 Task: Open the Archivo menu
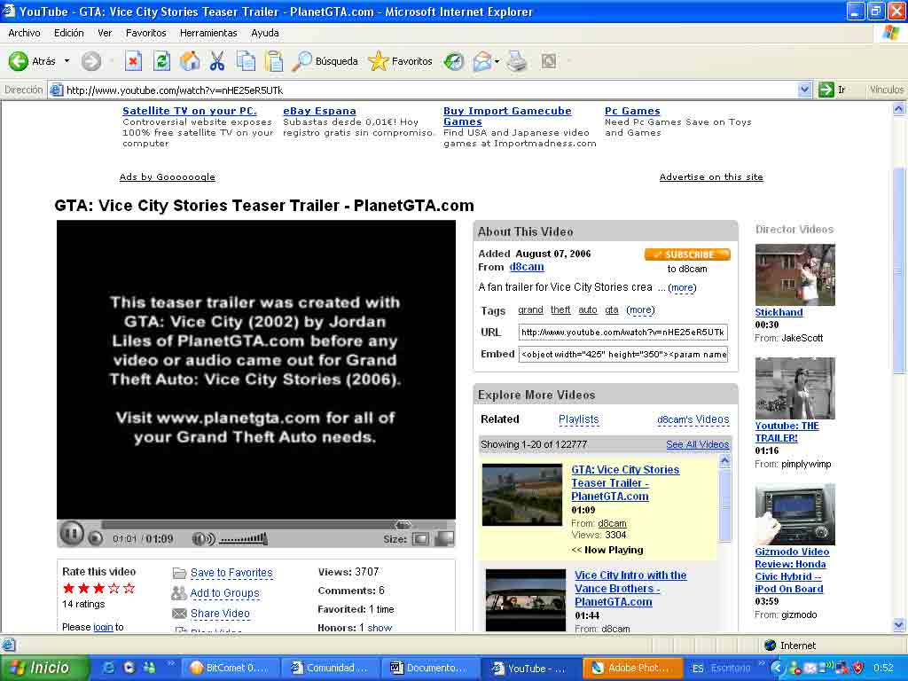tap(24, 33)
